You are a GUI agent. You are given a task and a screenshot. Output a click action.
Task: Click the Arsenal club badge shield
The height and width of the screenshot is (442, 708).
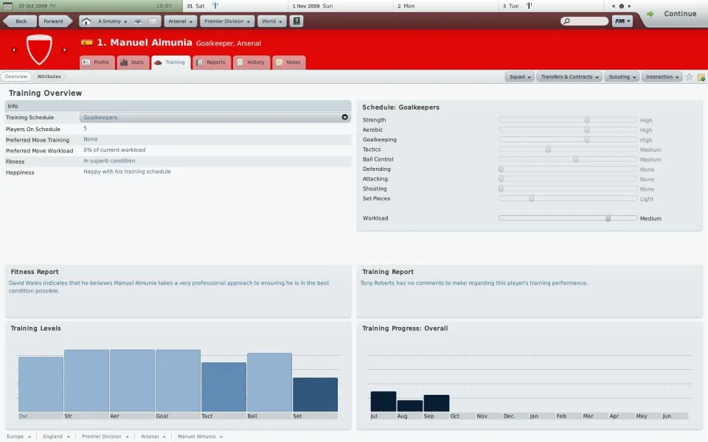click(x=38, y=49)
